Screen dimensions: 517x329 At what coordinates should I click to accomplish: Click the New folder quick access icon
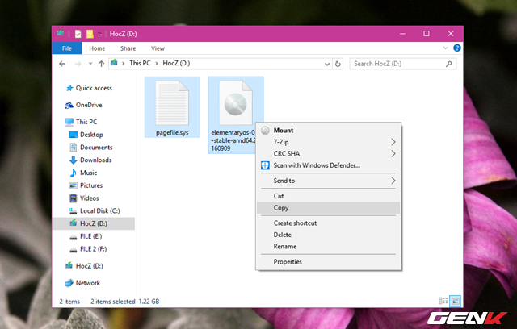[x=90, y=34]
